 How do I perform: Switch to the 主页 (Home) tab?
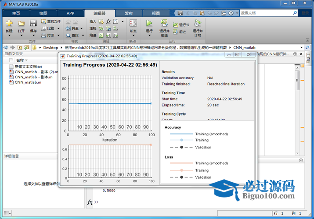[16, 13]
